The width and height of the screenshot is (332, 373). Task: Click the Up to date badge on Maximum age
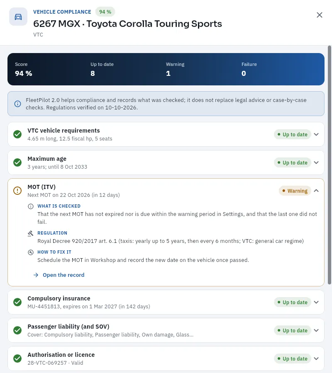pos(293,163)
